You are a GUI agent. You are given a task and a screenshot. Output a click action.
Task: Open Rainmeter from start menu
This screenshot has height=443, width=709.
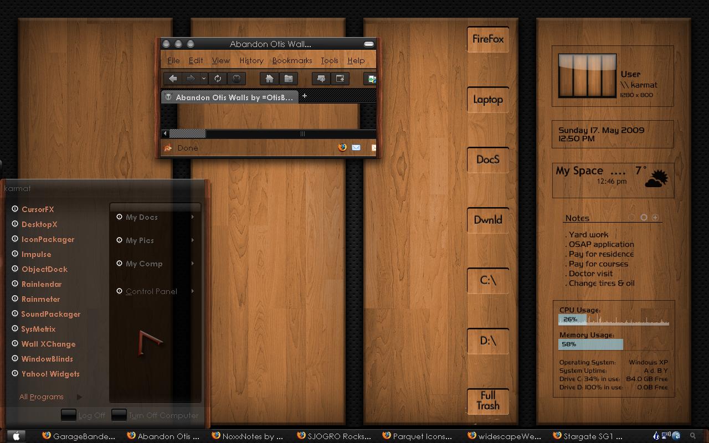pos(40,299)
